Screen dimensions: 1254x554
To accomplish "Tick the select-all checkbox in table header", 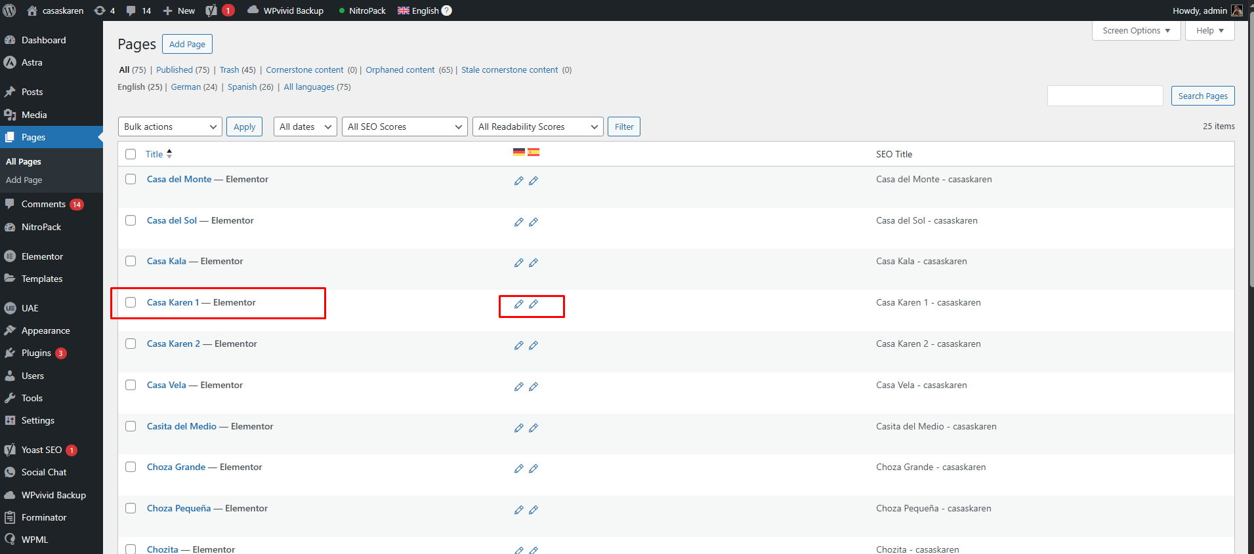I will pyautogui.click(x=131, y=154).
